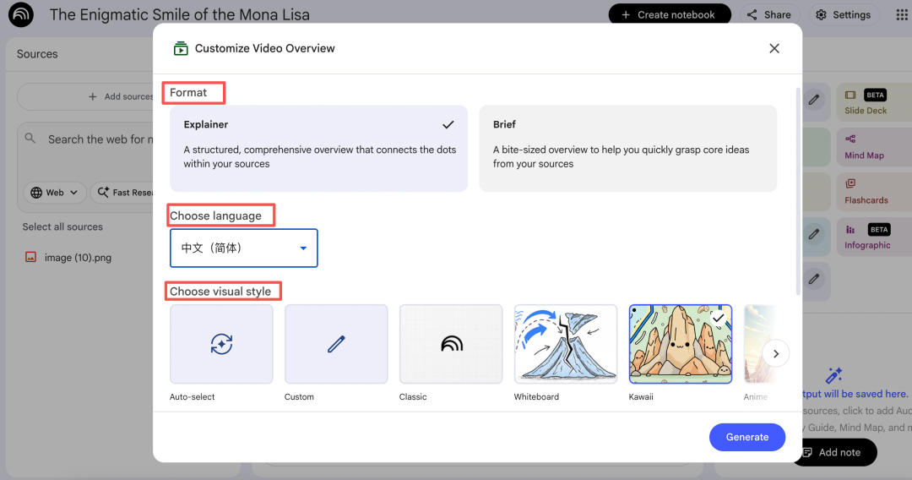Screen dimensions: 912x480
Task: Click the Generate button
Action: (747, 437)
